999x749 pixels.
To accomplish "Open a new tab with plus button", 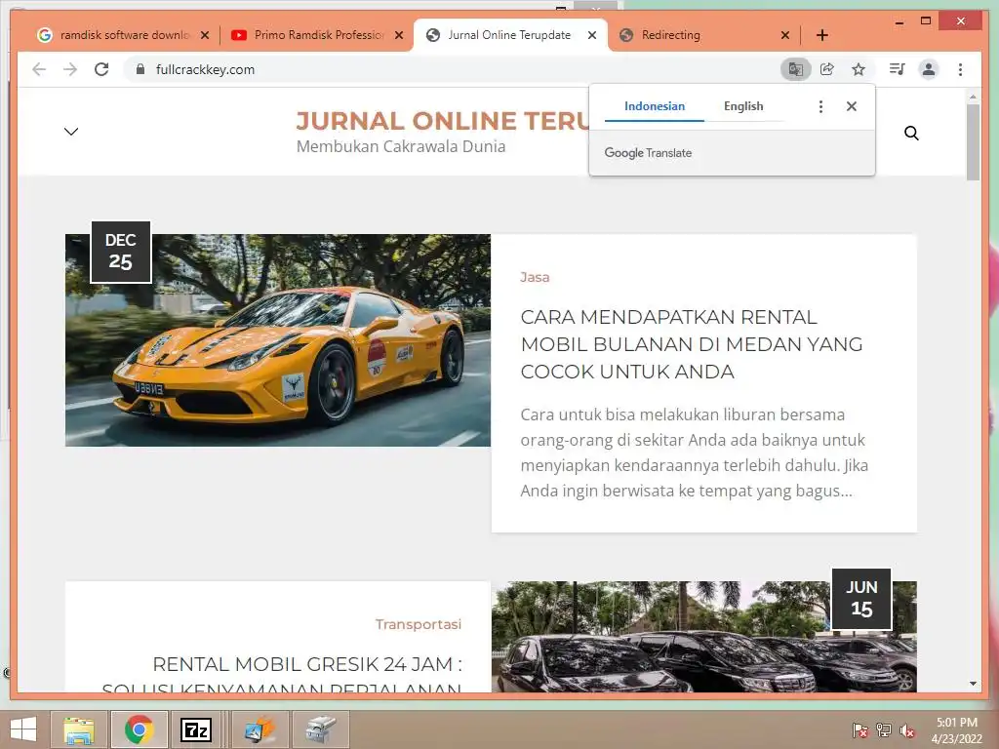I will pos(821,35).
